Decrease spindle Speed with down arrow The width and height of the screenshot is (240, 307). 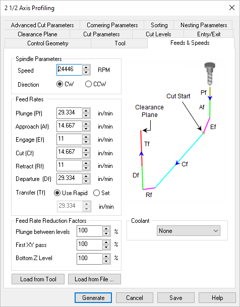point(86,73)
